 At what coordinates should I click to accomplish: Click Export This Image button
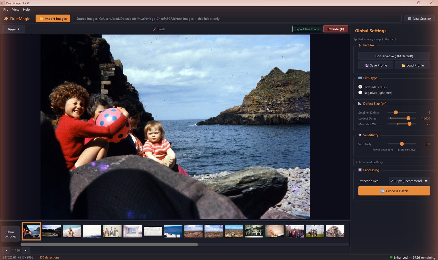307,29
